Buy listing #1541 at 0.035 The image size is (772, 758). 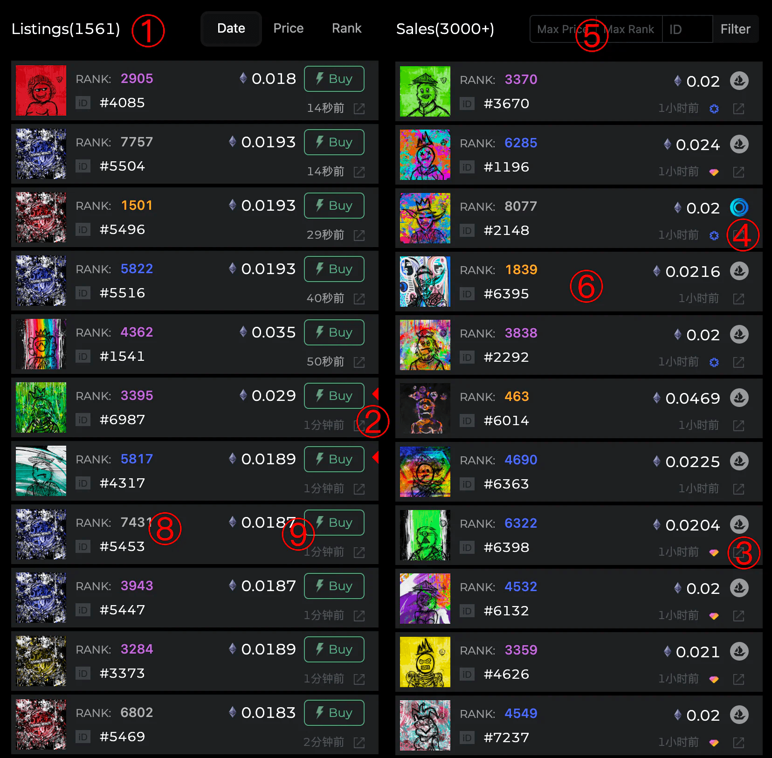(x=334, y=332)
